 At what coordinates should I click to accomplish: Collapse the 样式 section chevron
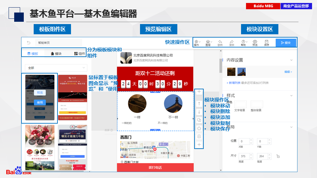pyautogui.click(x=291, y=96)
